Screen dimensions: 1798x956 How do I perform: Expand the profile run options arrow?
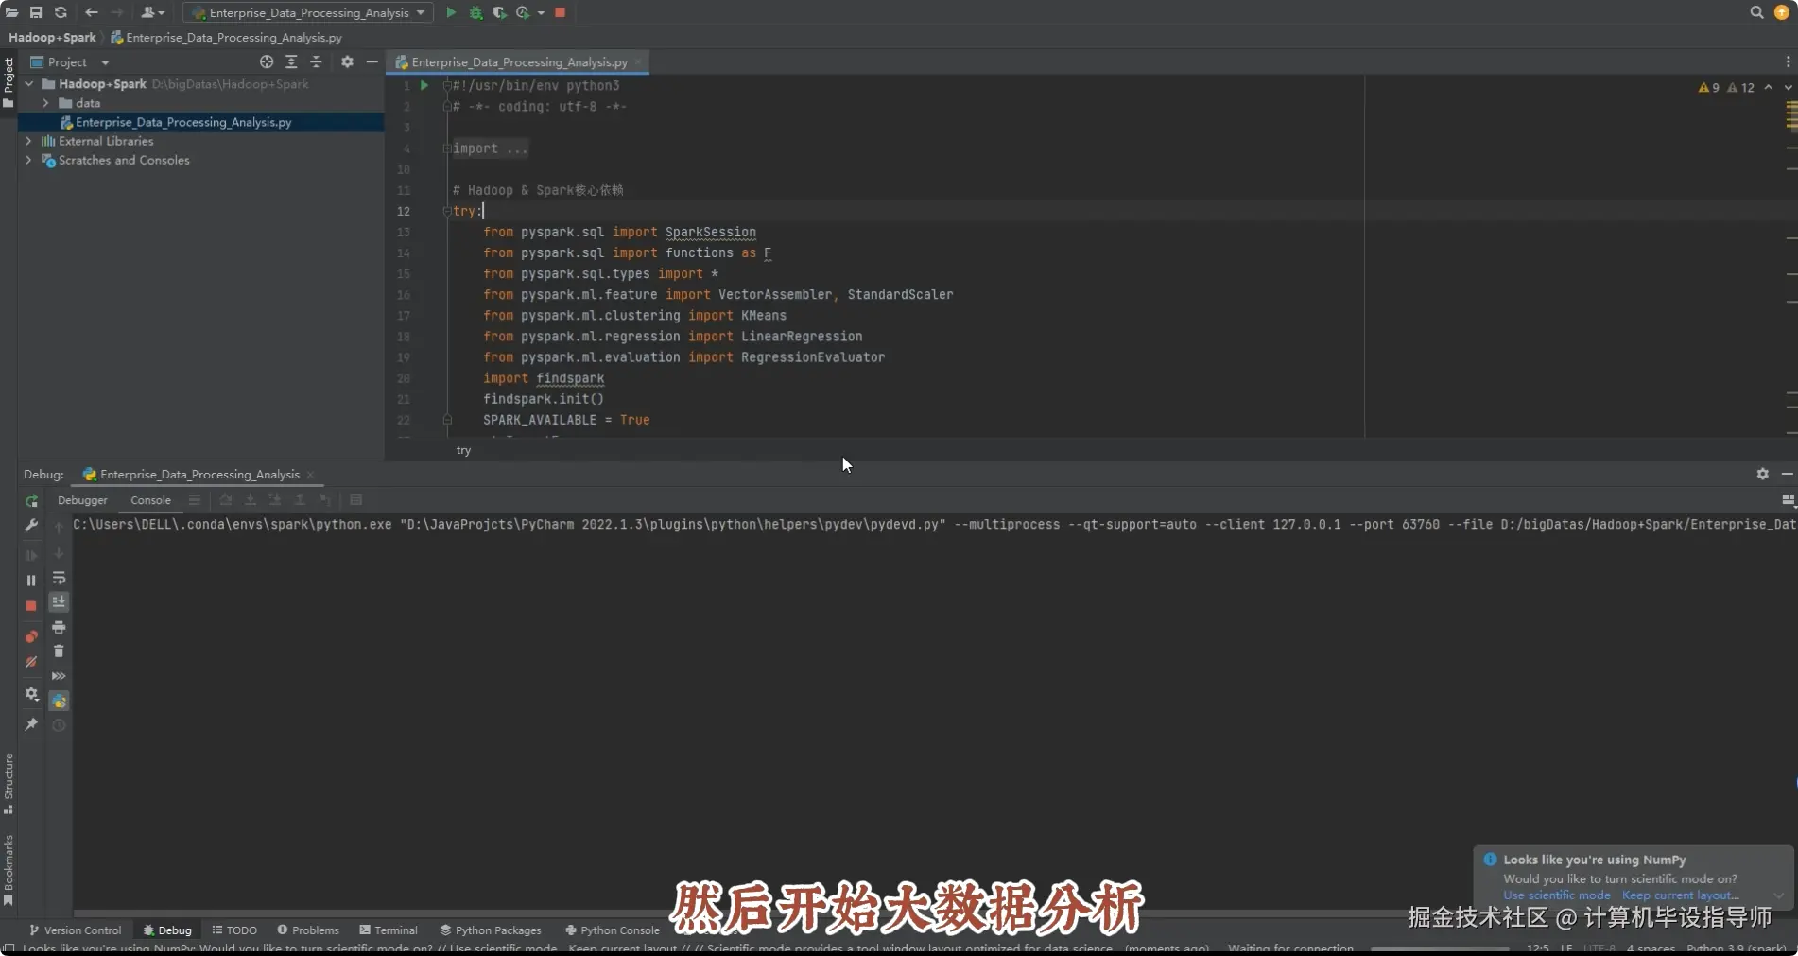[x=541, y=13]
